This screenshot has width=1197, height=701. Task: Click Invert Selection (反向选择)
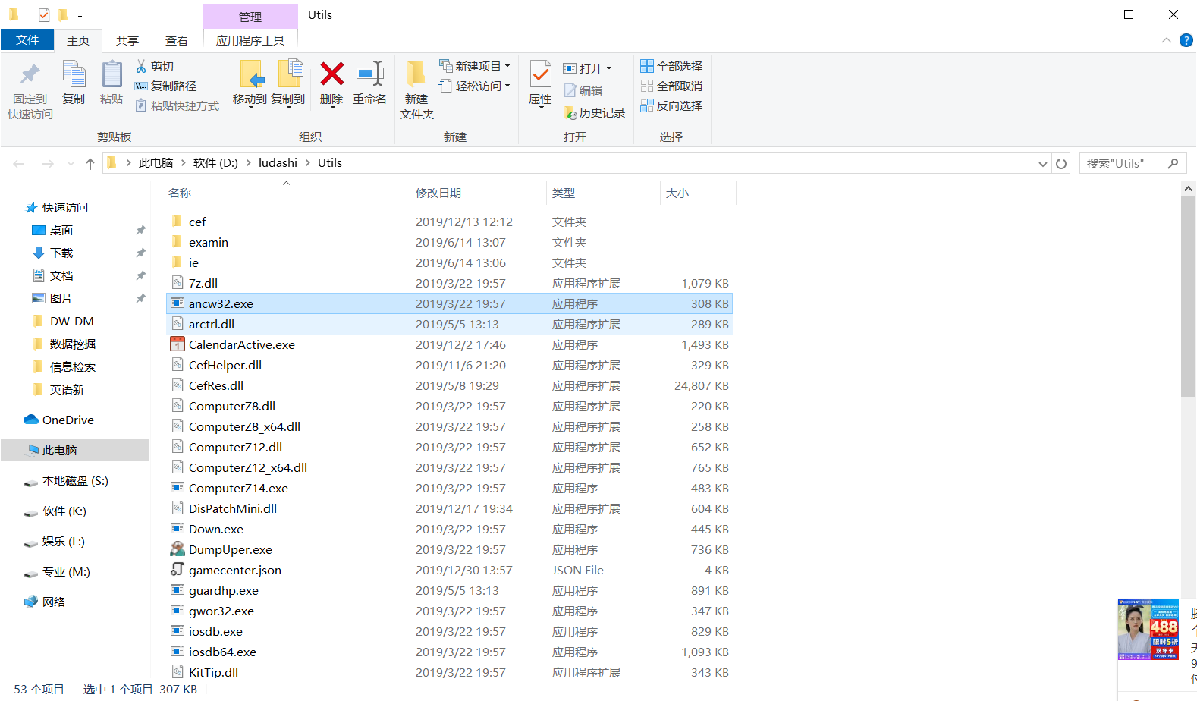click(x=671, y=106)
